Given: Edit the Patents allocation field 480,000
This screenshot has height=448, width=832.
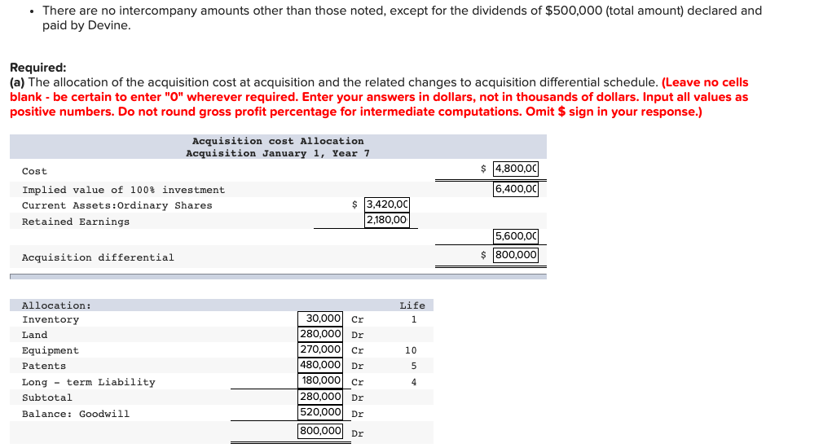Looking at the screenshot, I should (320, 364).
